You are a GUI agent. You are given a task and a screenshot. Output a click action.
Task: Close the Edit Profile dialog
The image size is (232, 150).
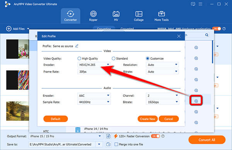click(179, 36)
